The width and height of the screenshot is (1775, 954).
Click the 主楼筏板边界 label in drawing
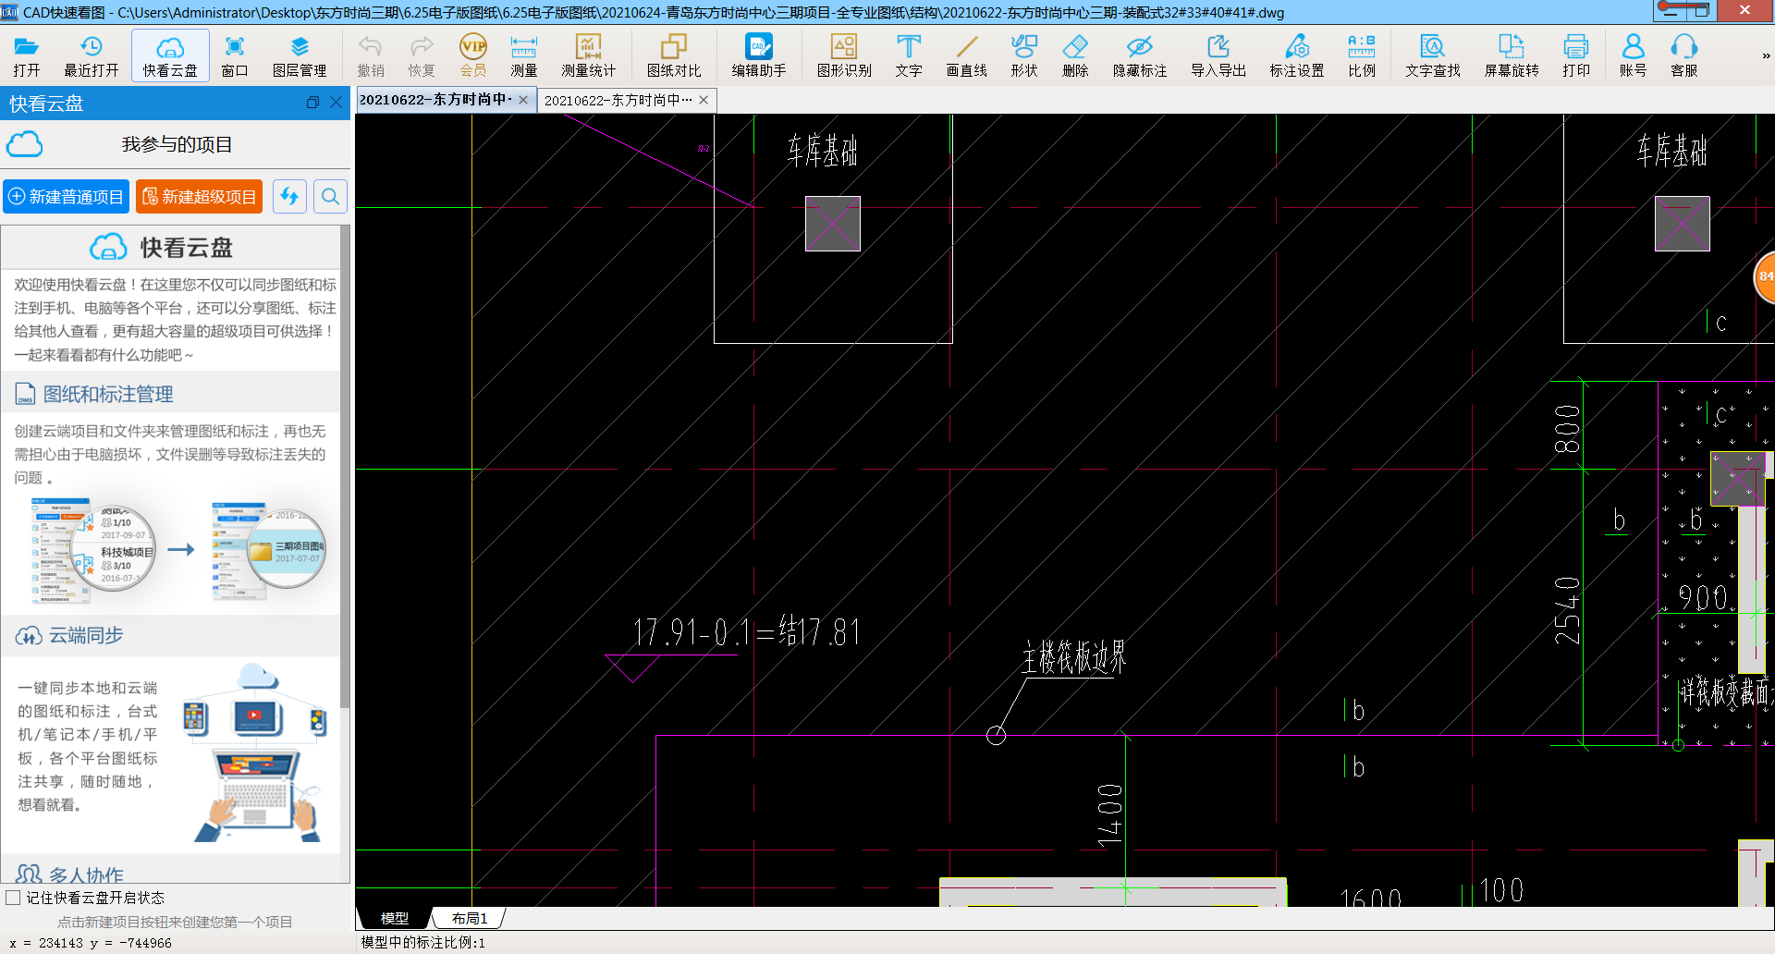pos(1074,657)
